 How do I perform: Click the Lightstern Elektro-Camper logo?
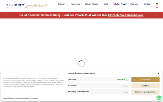(x=27, y=6)
